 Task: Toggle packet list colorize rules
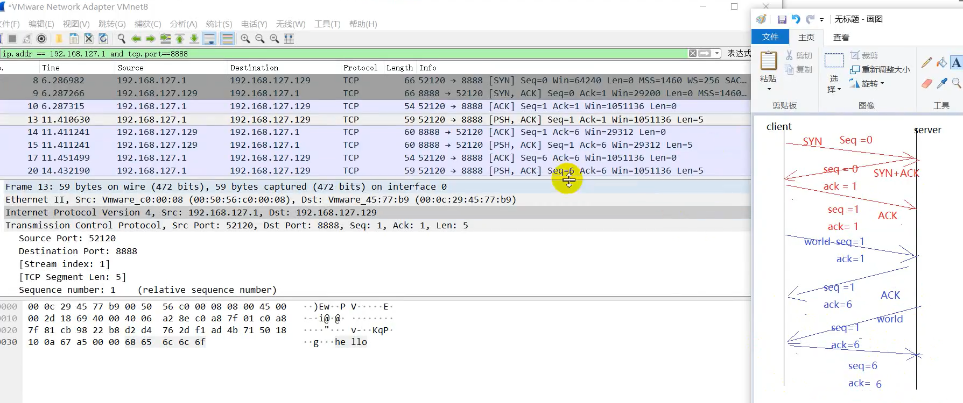(x=228, y=39)
